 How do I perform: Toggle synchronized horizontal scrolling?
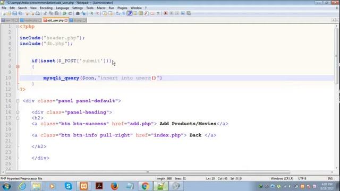coord(110,13)
